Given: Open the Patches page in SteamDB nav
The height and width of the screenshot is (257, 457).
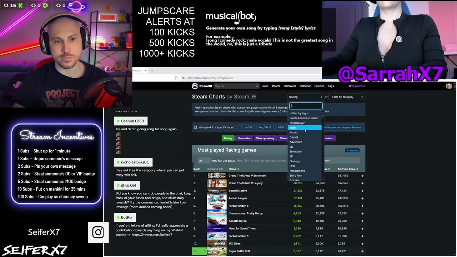Looking at the screenshot, I should click(x=319, y=86).
